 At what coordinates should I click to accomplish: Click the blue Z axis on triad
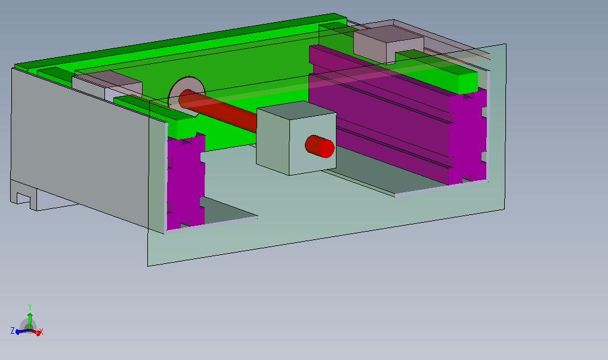click(17, 331)
